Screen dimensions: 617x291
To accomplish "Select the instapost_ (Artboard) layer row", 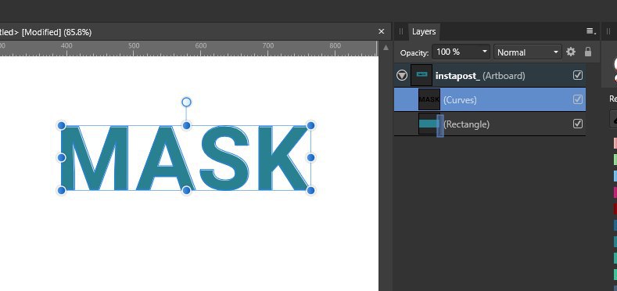I will 490,75.
